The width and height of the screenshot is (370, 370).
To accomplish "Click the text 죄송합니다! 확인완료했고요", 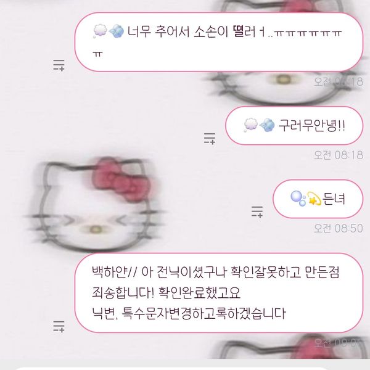I will [166, 293].
